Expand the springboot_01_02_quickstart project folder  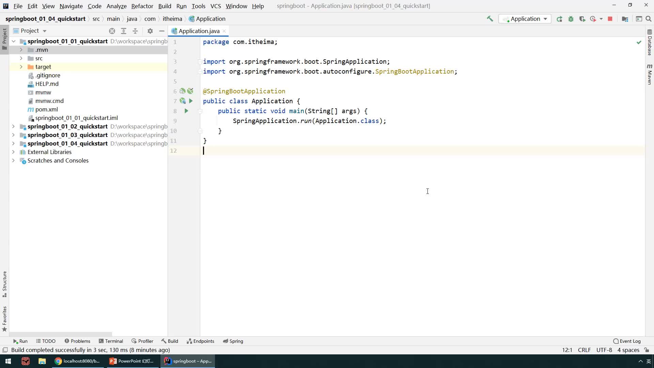(13, 126)
